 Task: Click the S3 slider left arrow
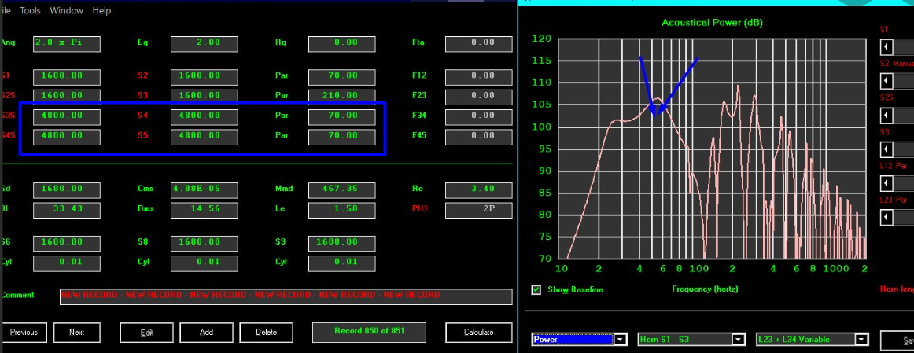tap(886, 149)
